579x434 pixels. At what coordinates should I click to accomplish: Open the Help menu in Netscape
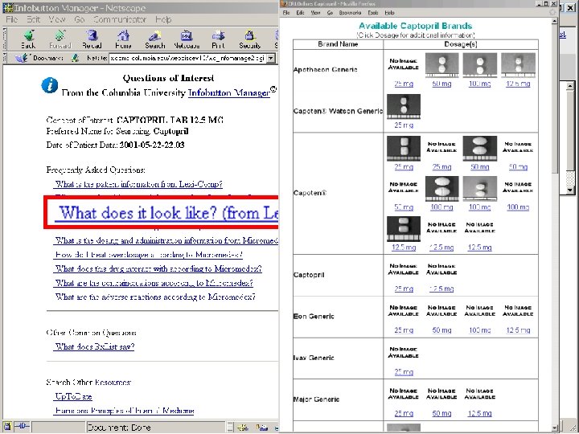(x=163, y=19)
